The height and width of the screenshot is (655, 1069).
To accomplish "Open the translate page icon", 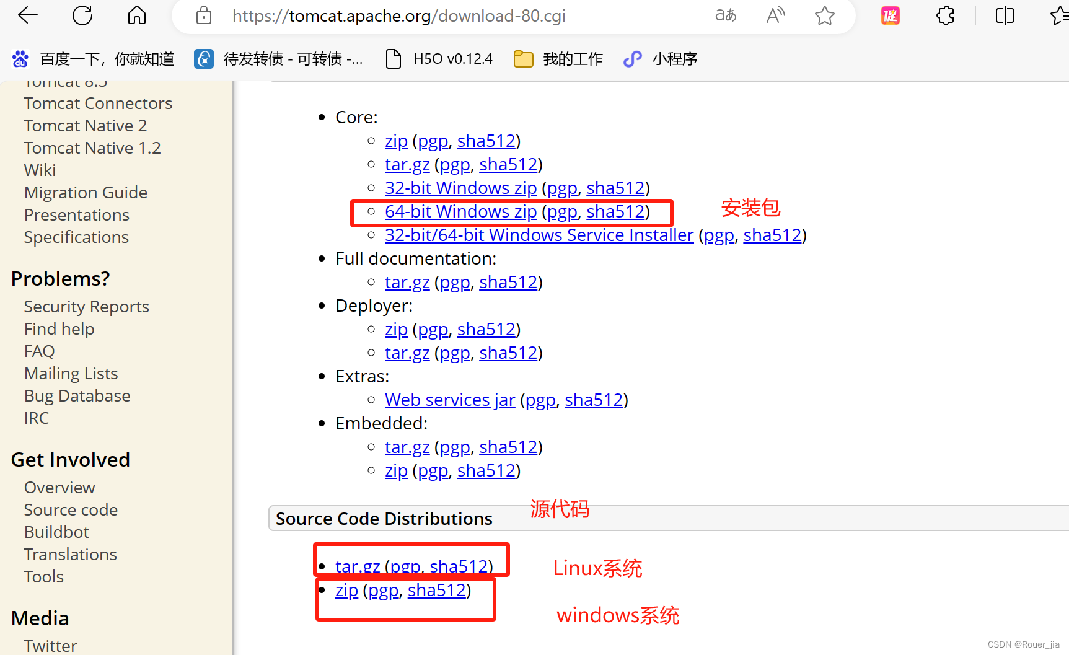I will [726, 15].
